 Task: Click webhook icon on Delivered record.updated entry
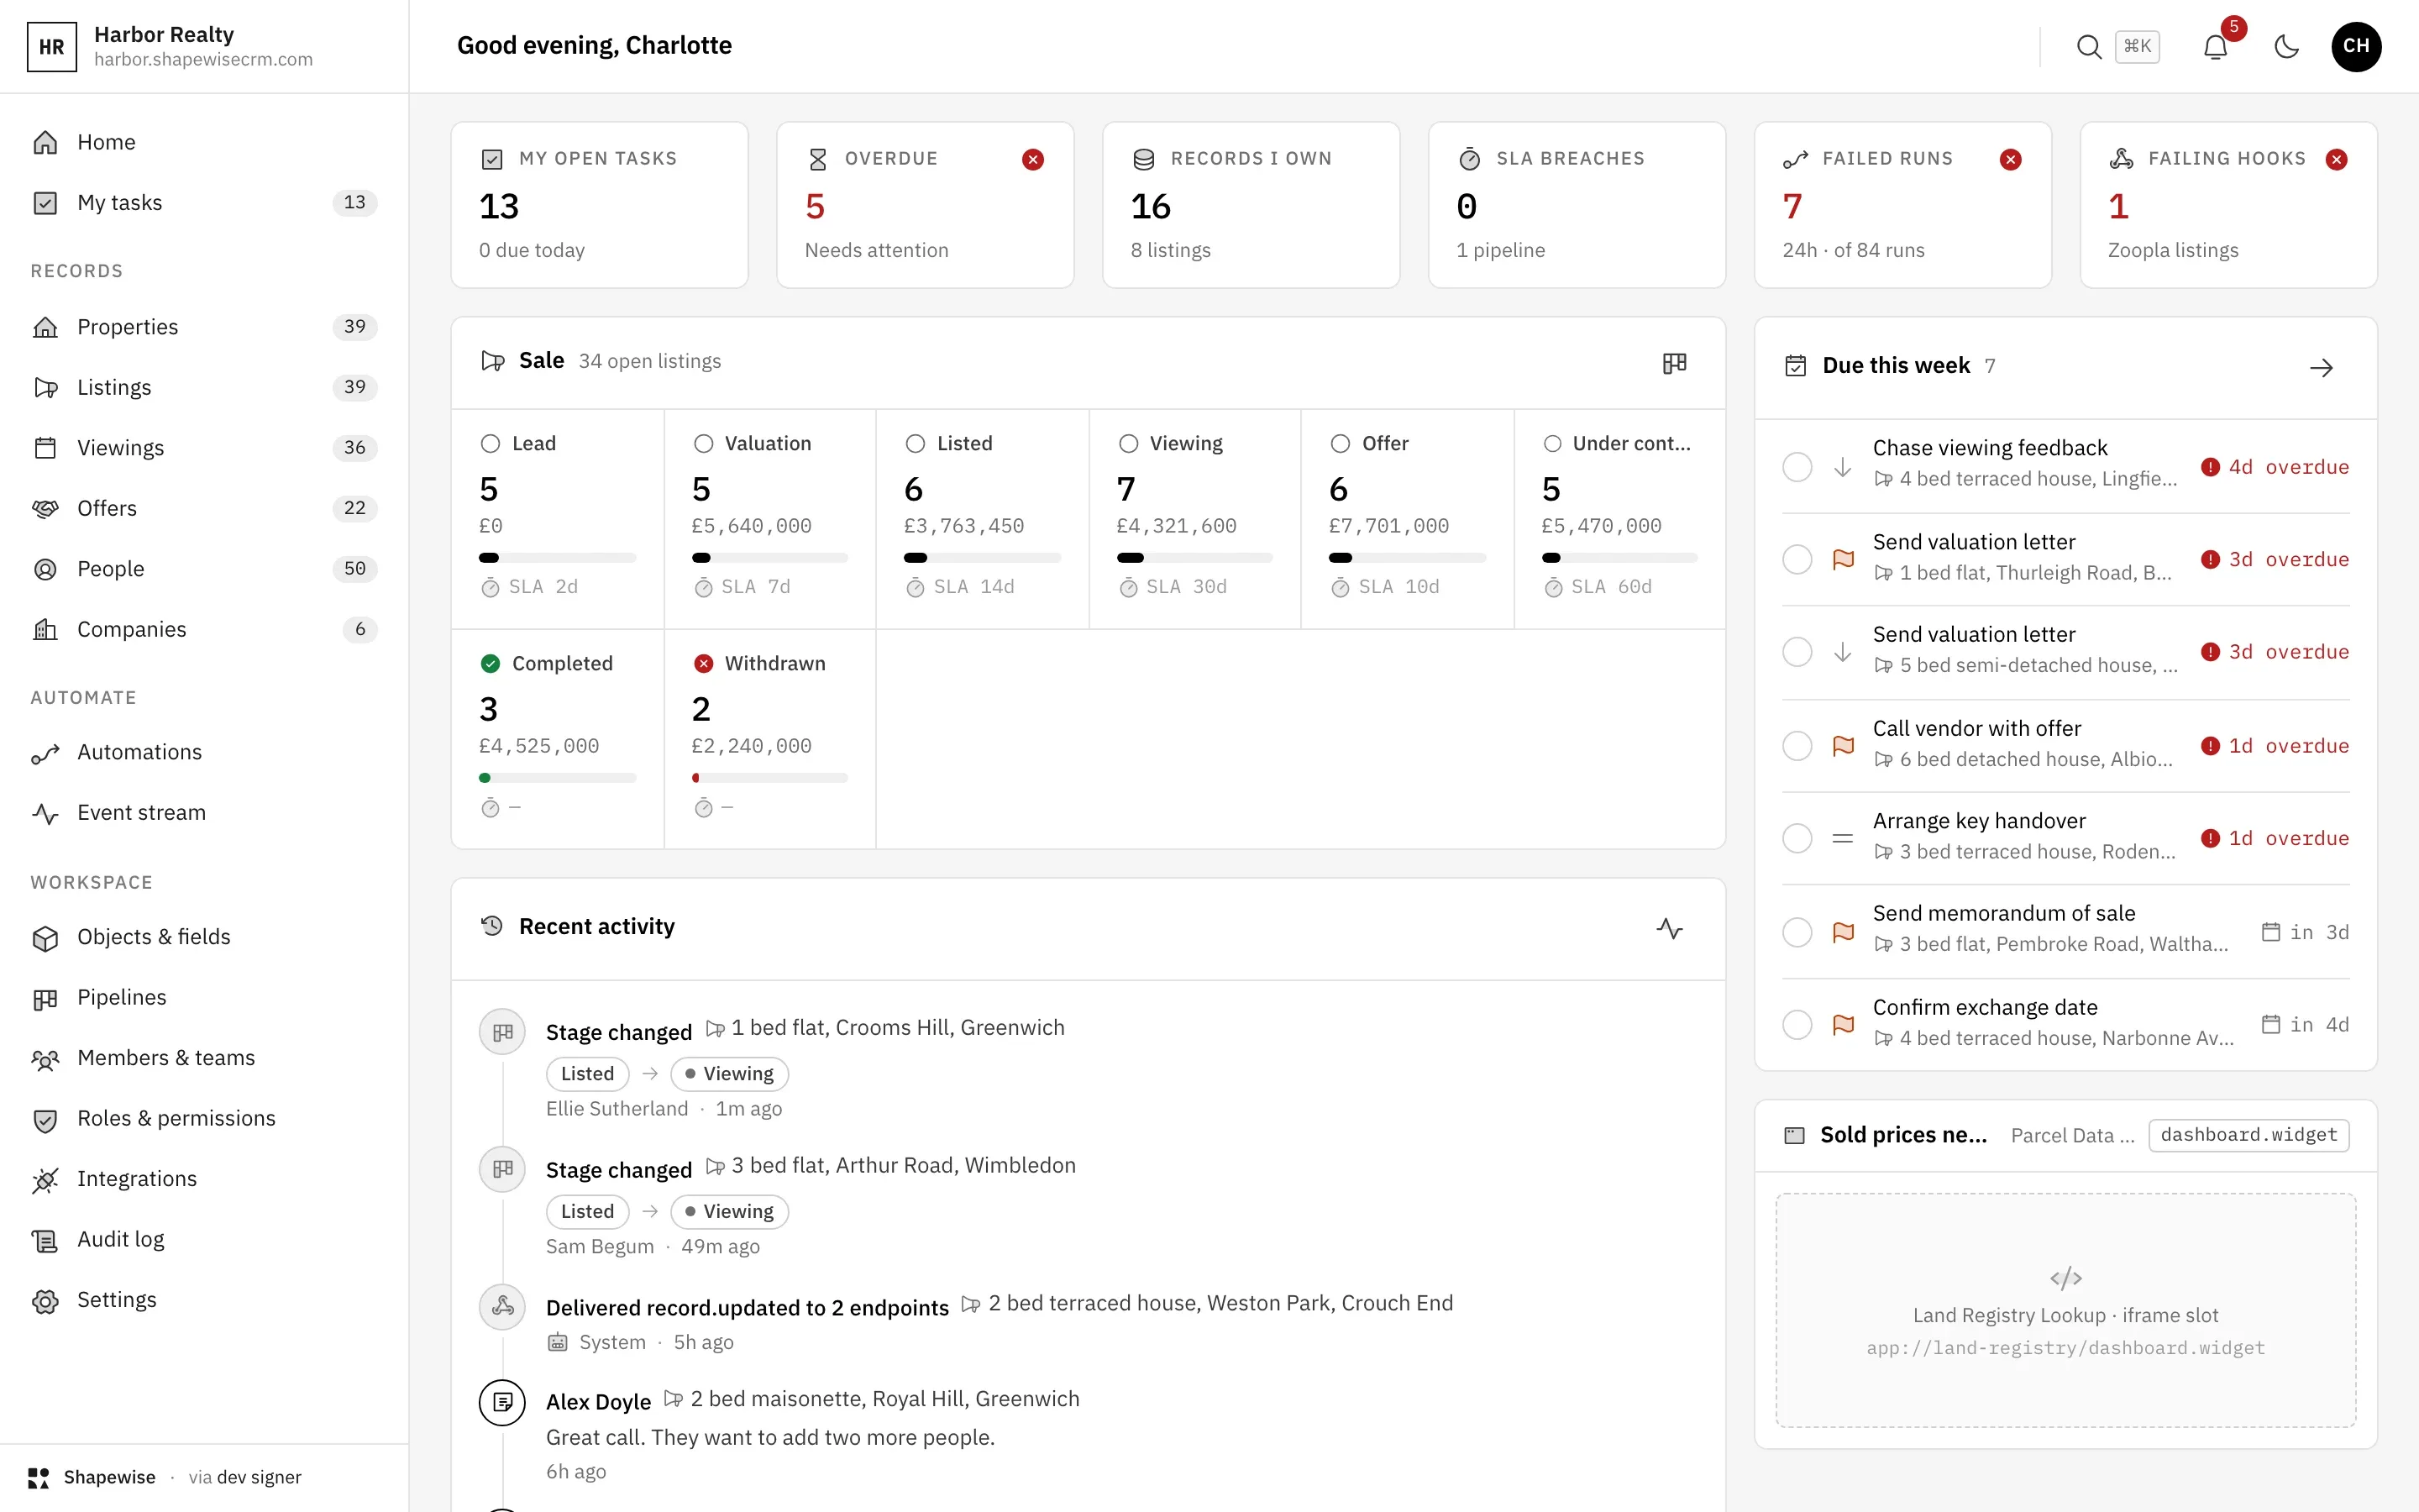point(503,1306)
